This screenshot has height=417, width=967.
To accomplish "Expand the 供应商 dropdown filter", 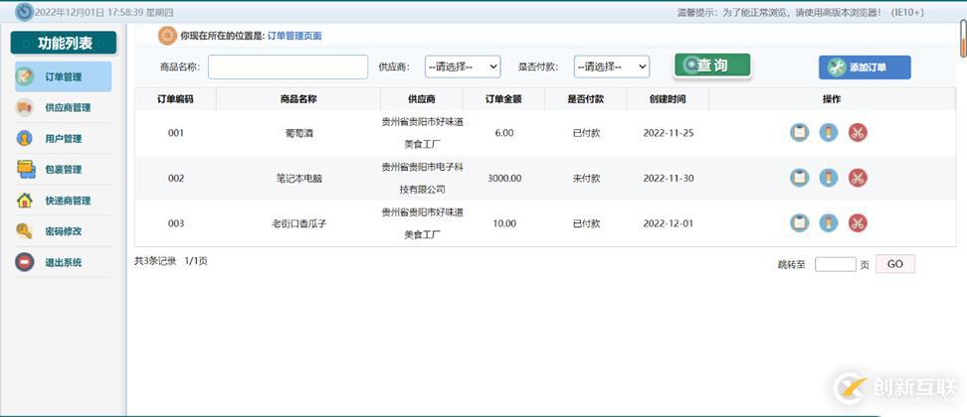I will pos(463,67).
